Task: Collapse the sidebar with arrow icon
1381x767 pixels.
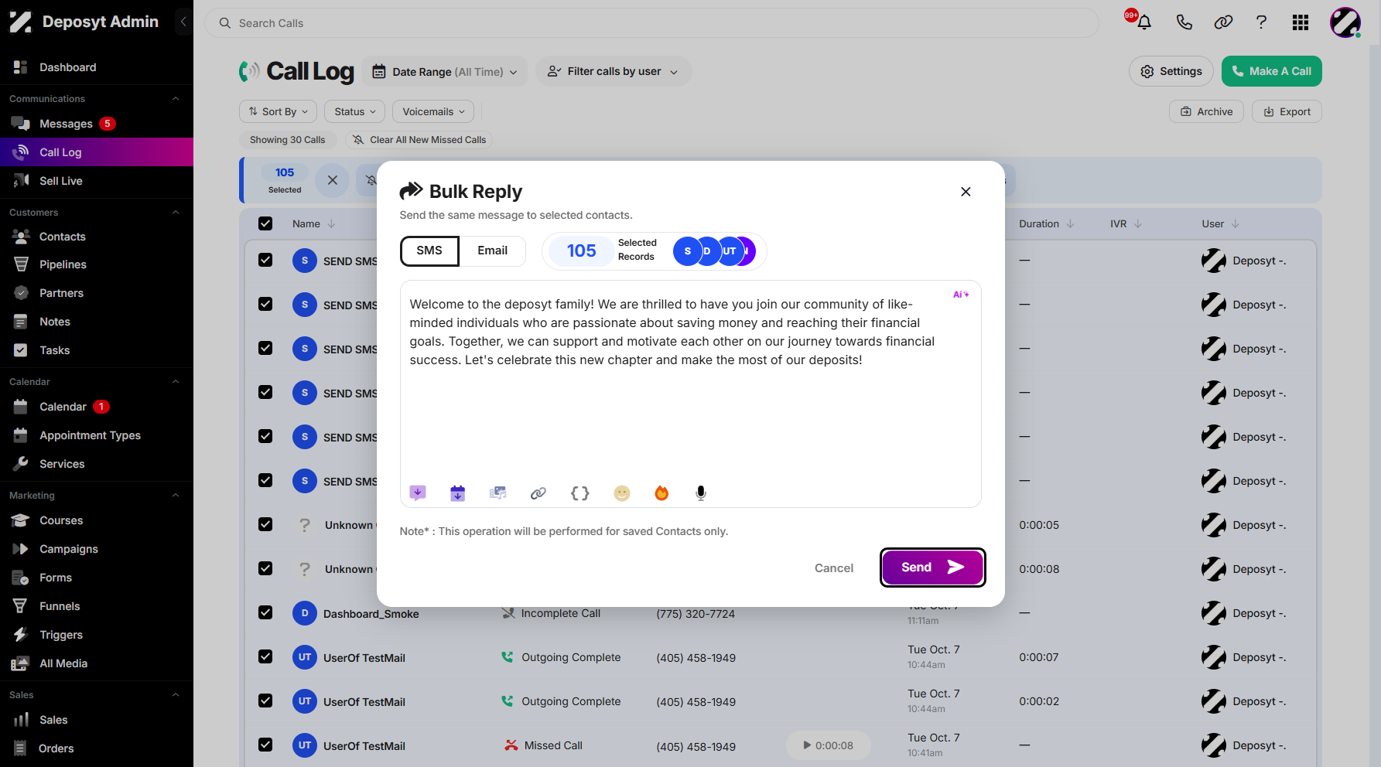Action: [x=183, y=22]
